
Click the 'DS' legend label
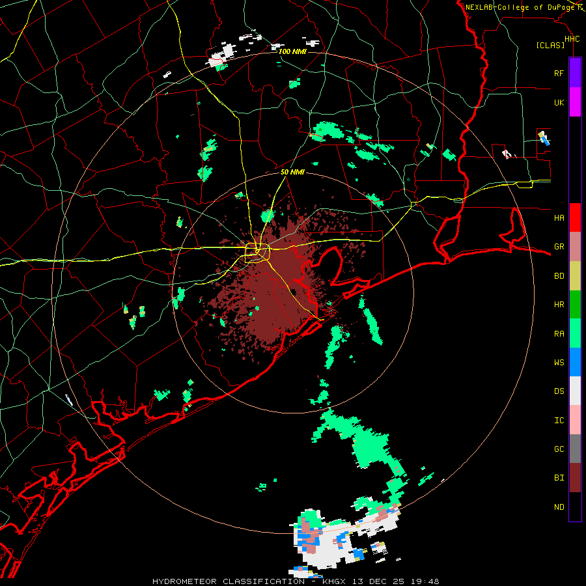click(x=559, y=391)
